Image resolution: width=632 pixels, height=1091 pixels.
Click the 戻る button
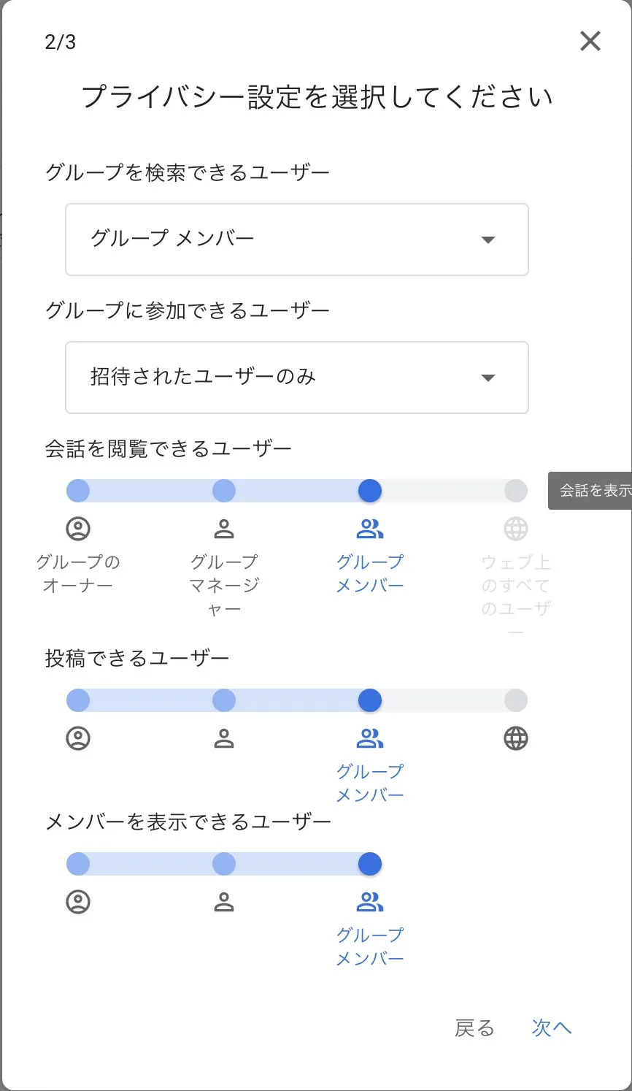click(474, 1028)
